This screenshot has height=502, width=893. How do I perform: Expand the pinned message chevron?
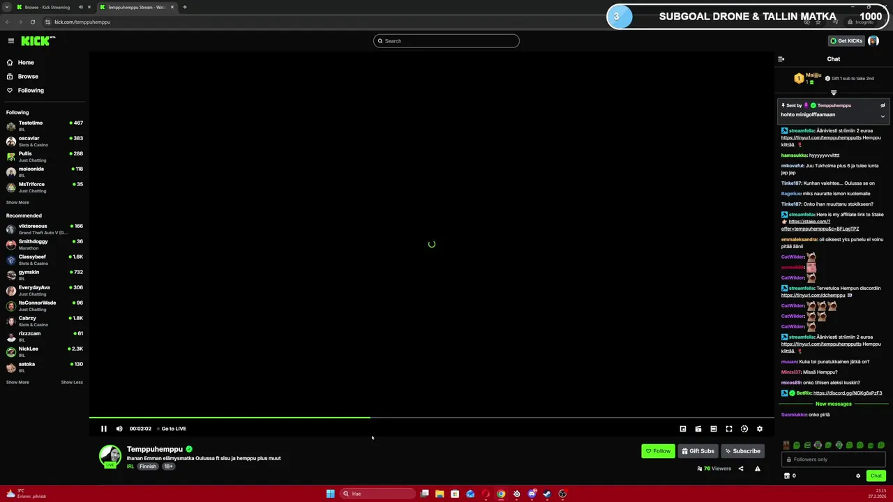883,116
